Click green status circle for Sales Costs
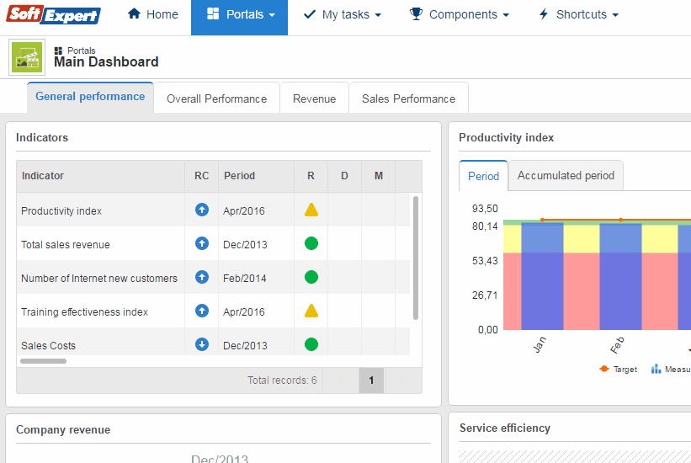 (x=311, y=344)
